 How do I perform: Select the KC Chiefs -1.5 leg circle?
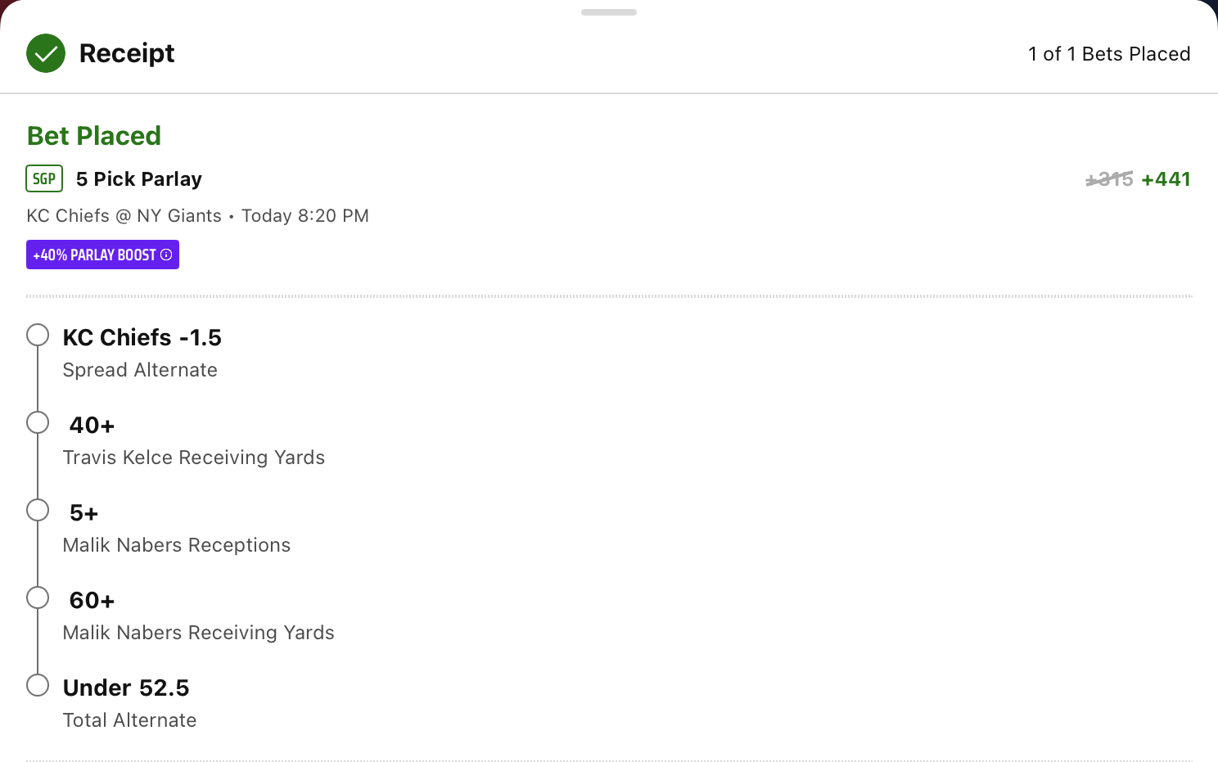point(38,335)
